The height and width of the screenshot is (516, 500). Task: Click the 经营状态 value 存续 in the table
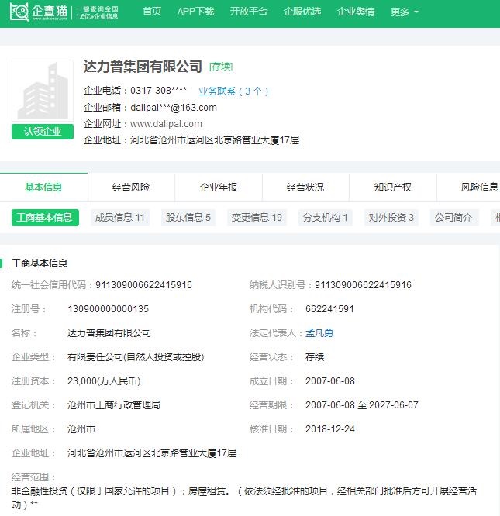(315, 357)
